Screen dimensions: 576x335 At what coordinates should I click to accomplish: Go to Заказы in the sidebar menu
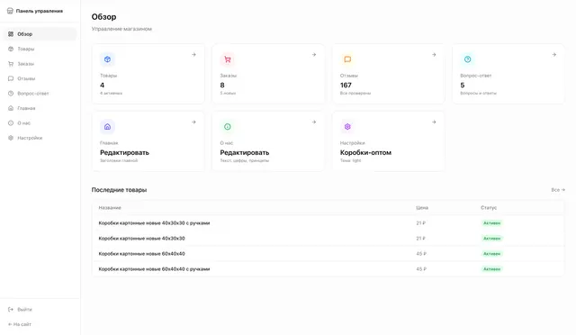click(40, 64)
